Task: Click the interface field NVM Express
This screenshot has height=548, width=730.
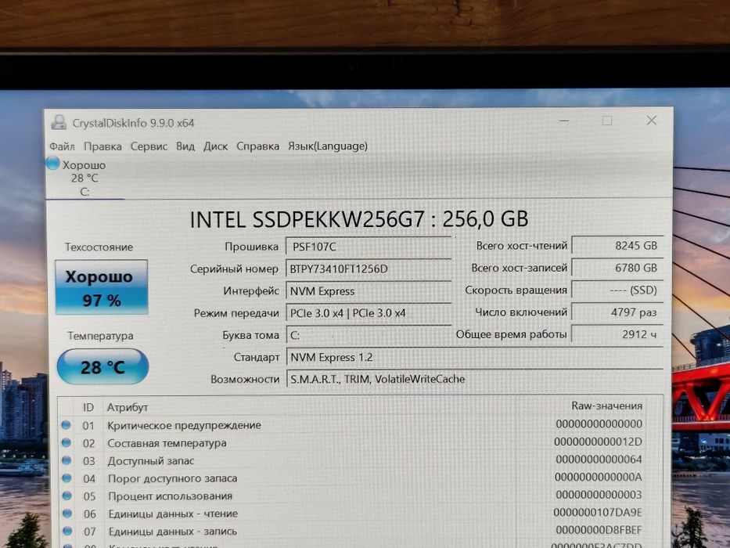Action: pos(369,291)
